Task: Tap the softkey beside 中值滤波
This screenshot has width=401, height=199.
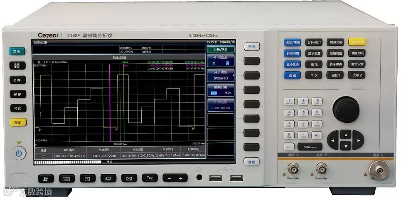Action: (252, 61)
